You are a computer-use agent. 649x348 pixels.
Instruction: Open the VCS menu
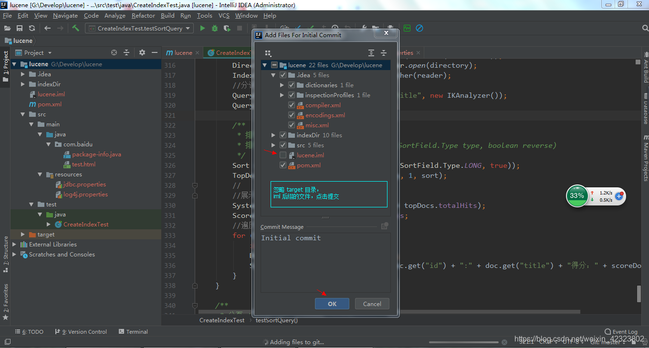click(224, 16)
